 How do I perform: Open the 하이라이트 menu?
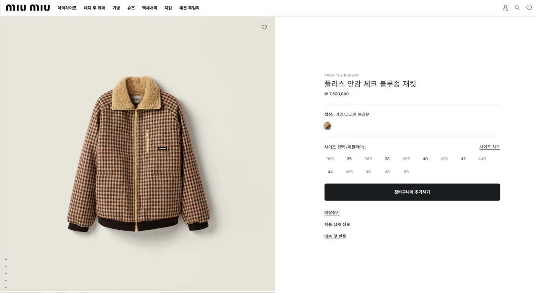[x=67, y=8]
